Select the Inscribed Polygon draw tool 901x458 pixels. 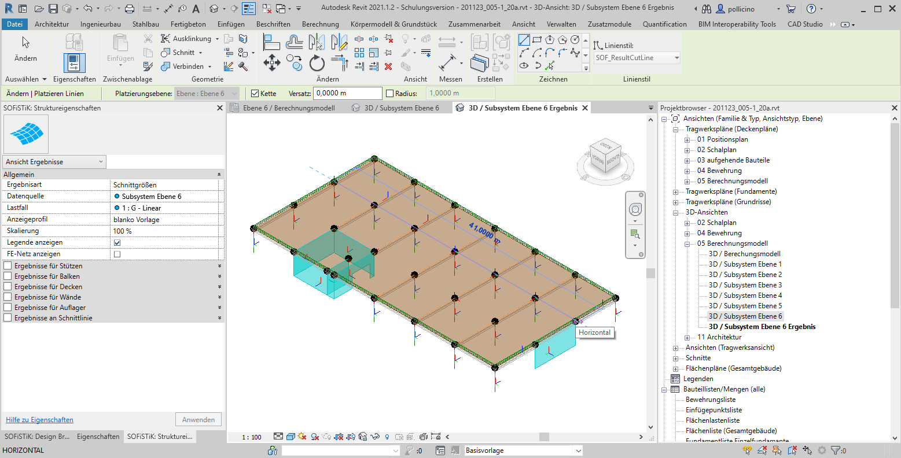coord(550,40)
